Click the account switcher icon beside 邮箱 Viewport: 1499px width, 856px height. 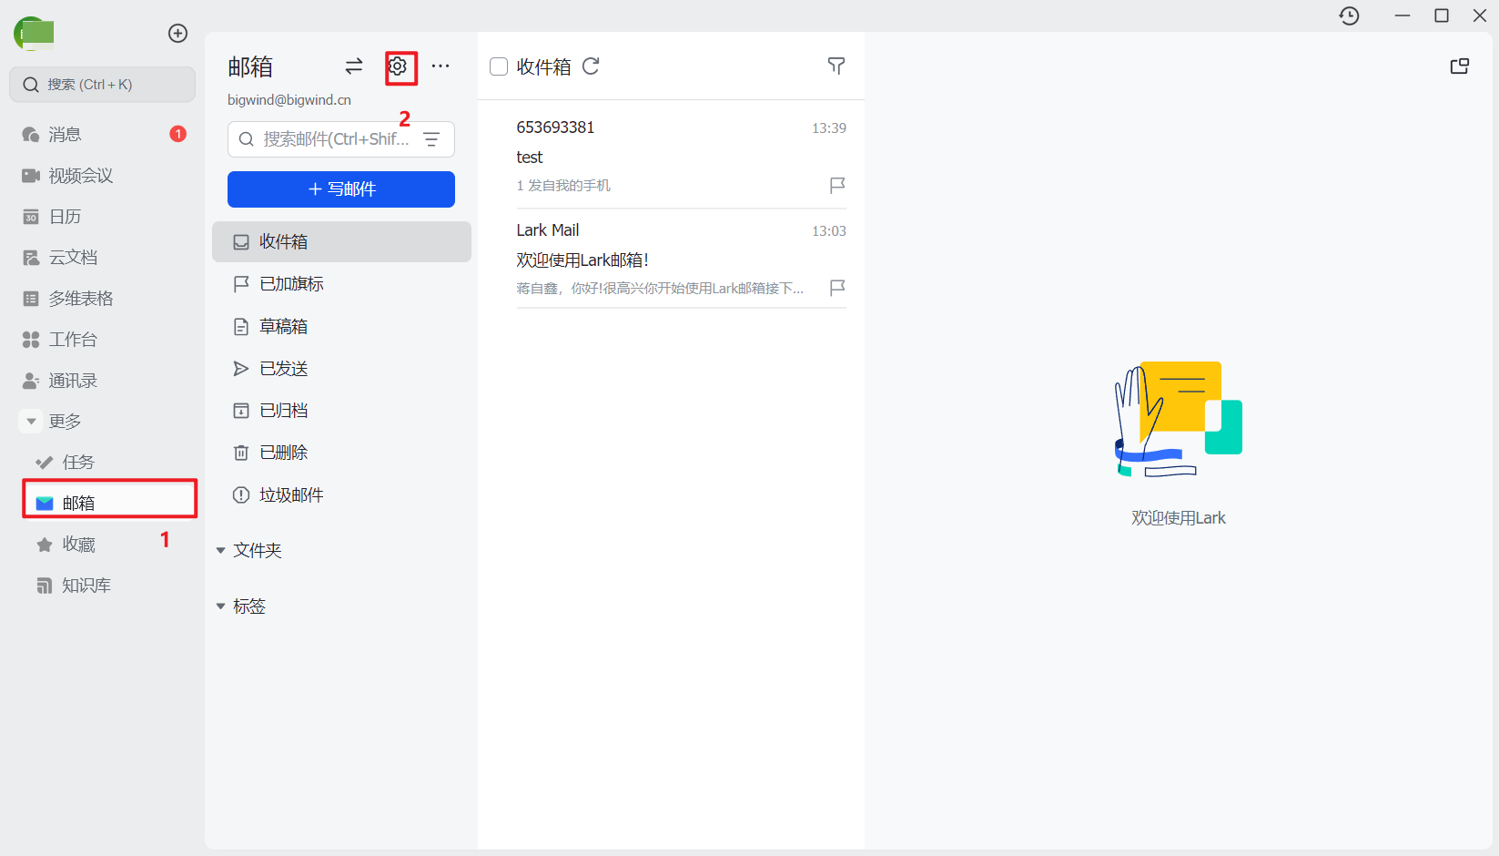354,66
